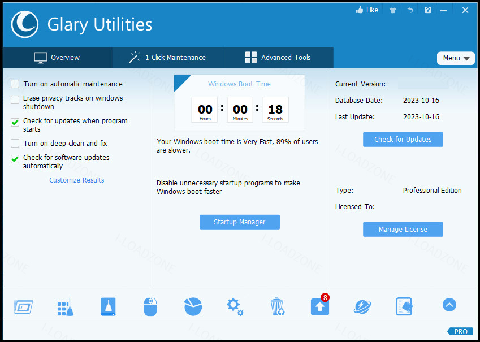Click the Glary Utilities crescent logo

[24, 24]
